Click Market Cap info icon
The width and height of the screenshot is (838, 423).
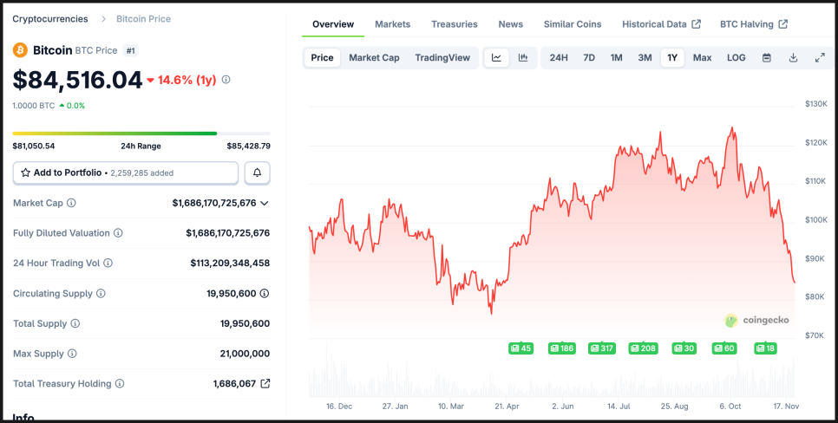click(71, 203)
